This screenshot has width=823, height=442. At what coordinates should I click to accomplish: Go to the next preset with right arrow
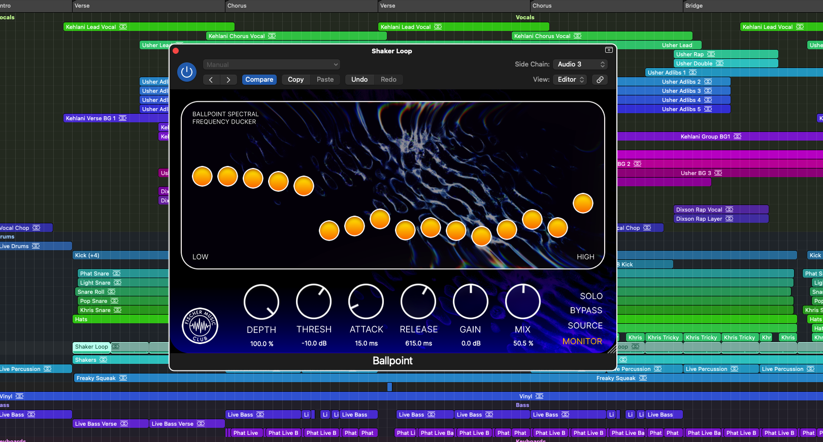click(228, 80)
